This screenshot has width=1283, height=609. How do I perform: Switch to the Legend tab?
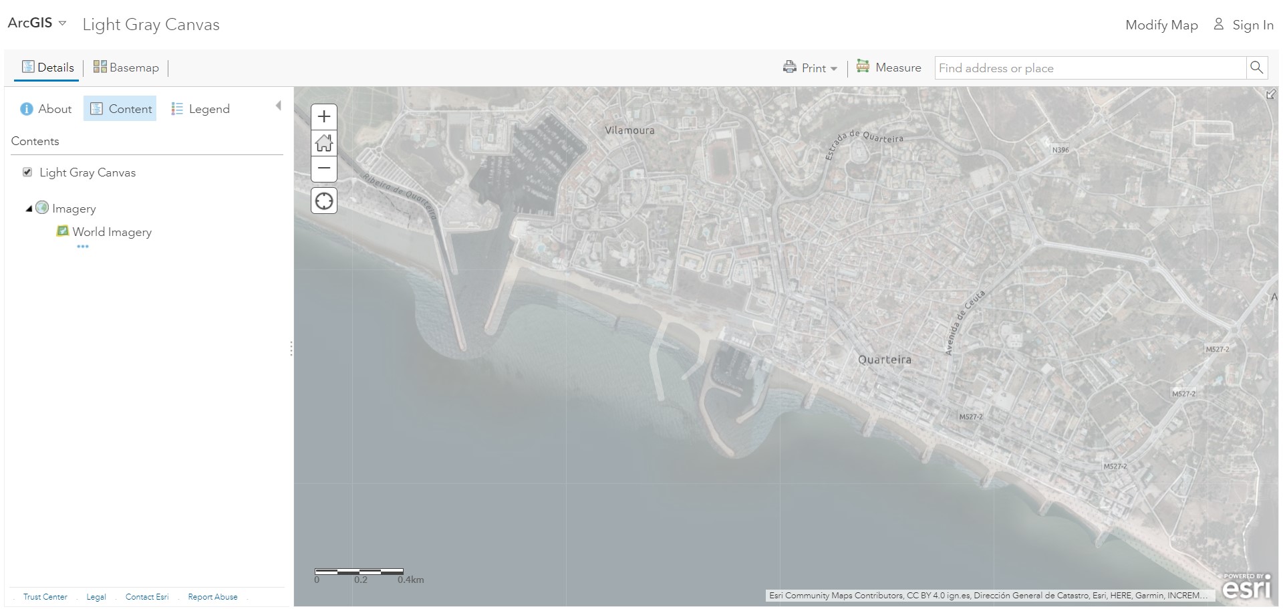200,109
